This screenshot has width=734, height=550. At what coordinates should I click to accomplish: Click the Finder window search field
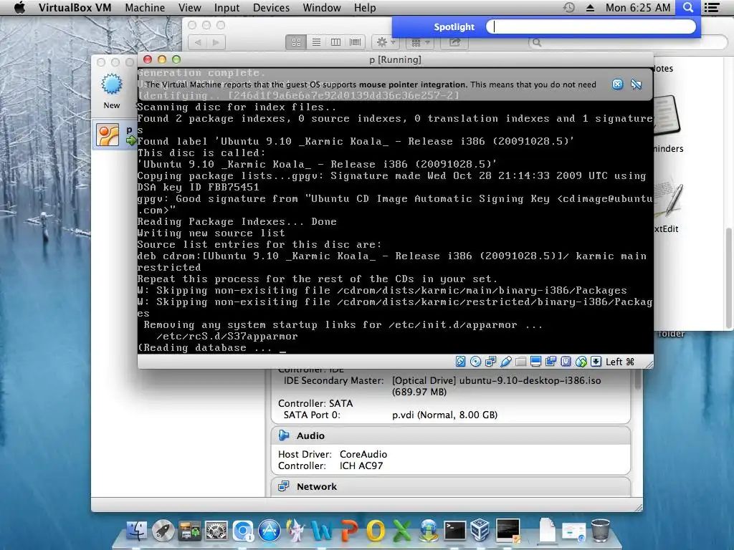(x=628, y=42)
